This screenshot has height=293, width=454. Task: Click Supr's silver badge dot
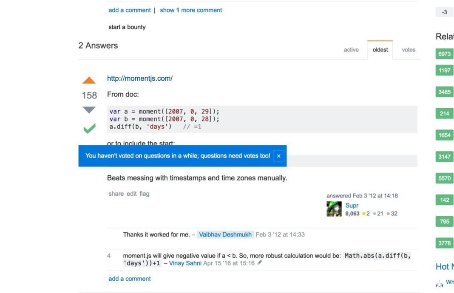pyautogui.click(x=374, y=214)
